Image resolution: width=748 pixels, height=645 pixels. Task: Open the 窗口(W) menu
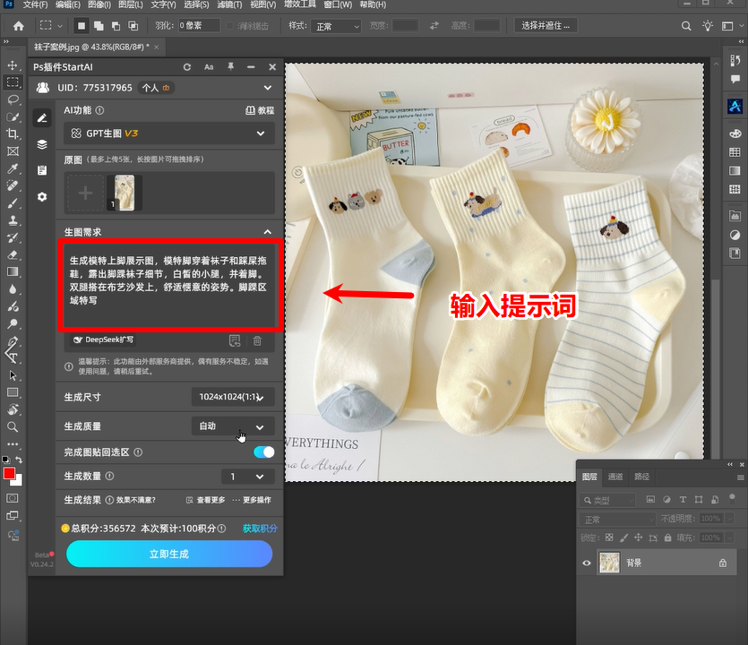pyautogui.click(x=338, y=4)
